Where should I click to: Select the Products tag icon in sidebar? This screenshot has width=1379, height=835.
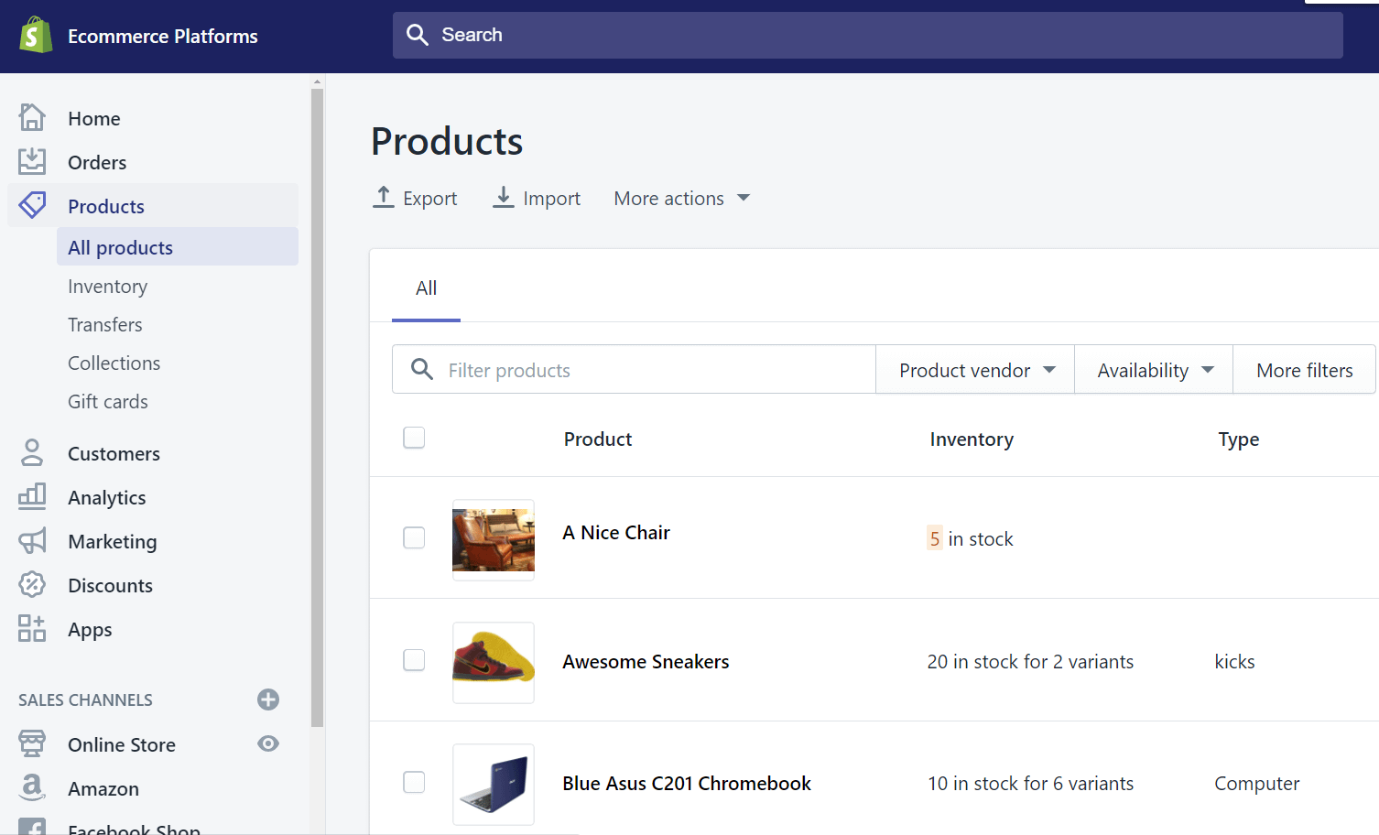32,205
